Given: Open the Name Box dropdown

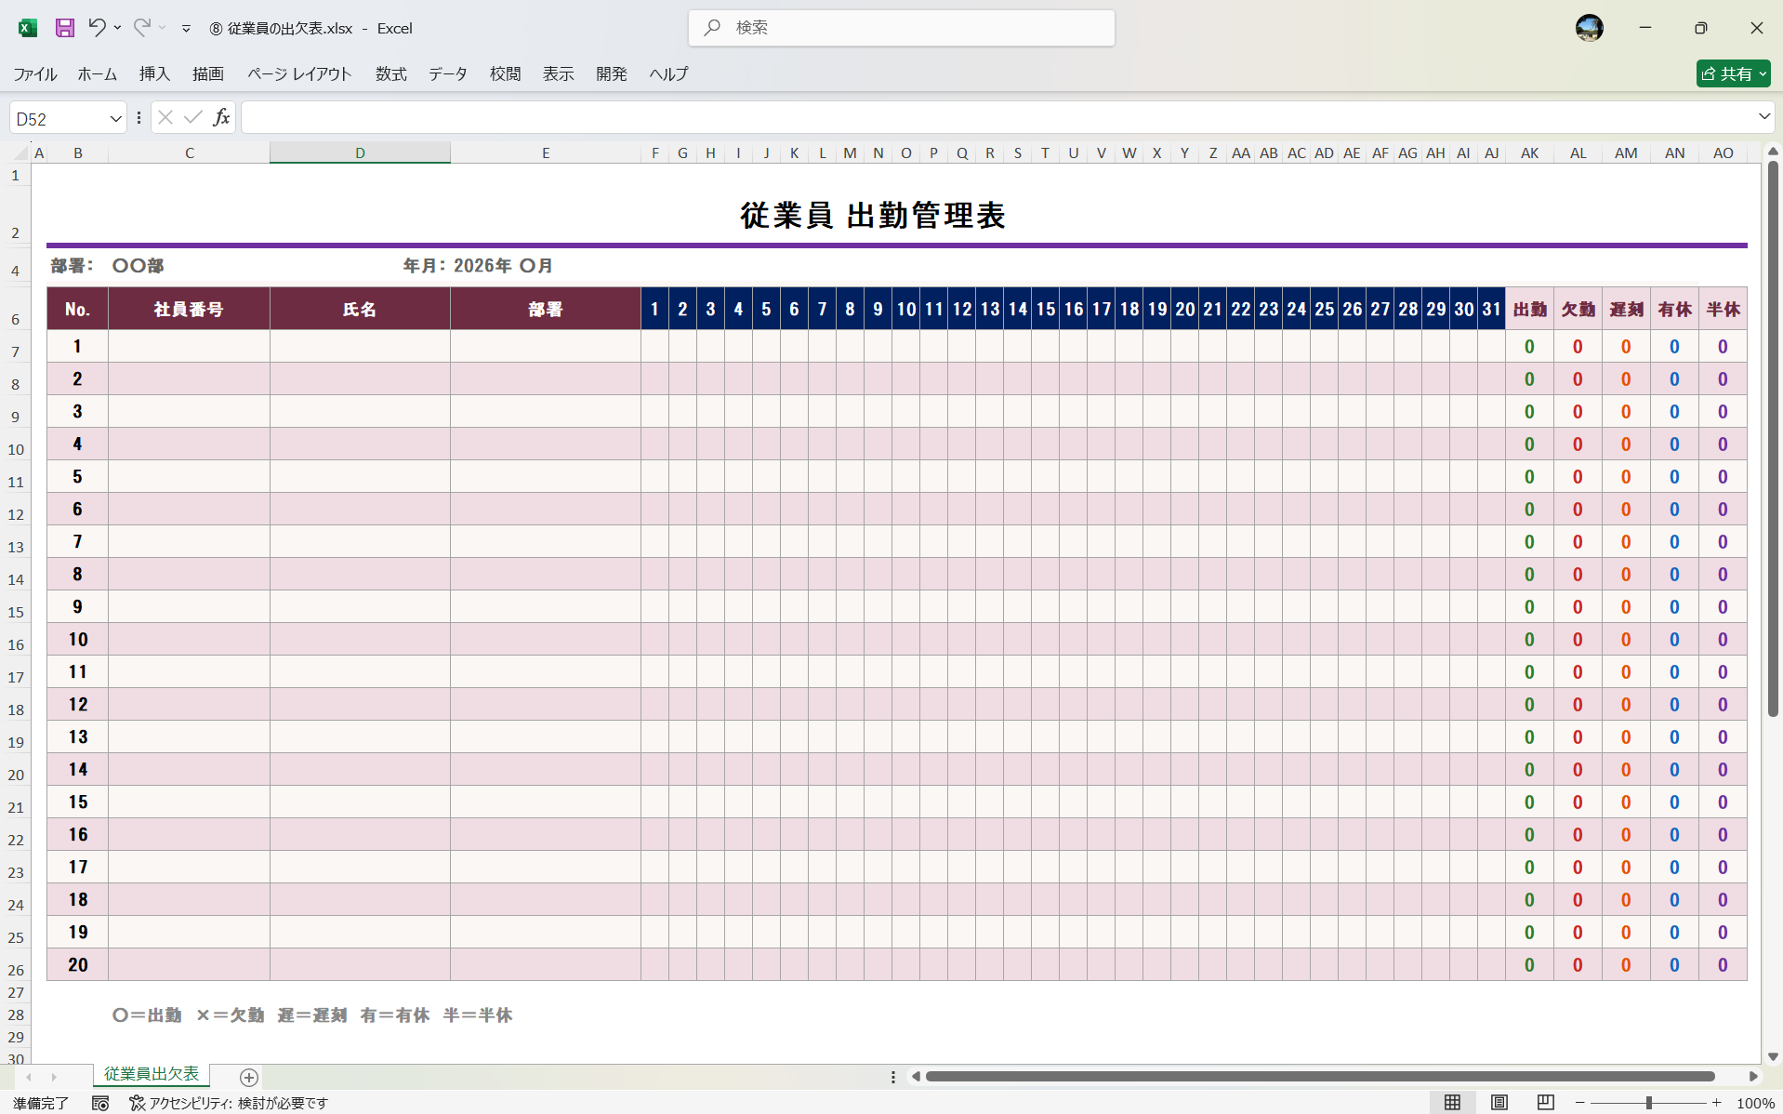Looking at the screenshot, I should [114, 117].
